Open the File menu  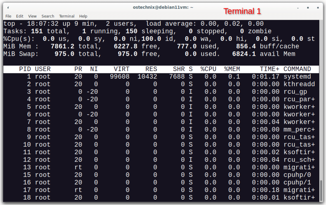click(8, 16)
